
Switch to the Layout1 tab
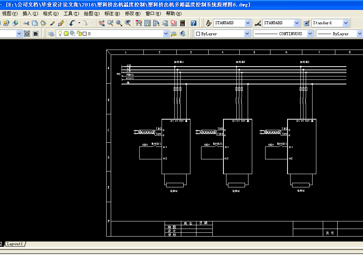15,244
